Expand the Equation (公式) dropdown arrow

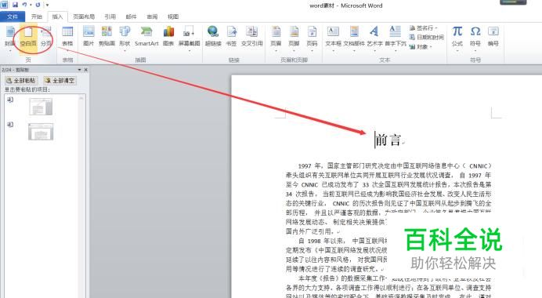(457, 50)
